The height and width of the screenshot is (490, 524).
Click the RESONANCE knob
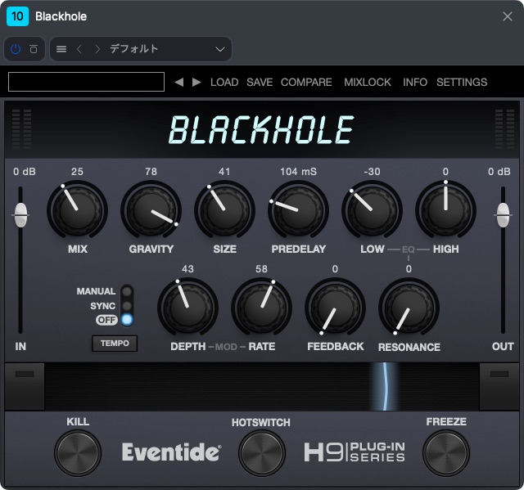point(409,308)
